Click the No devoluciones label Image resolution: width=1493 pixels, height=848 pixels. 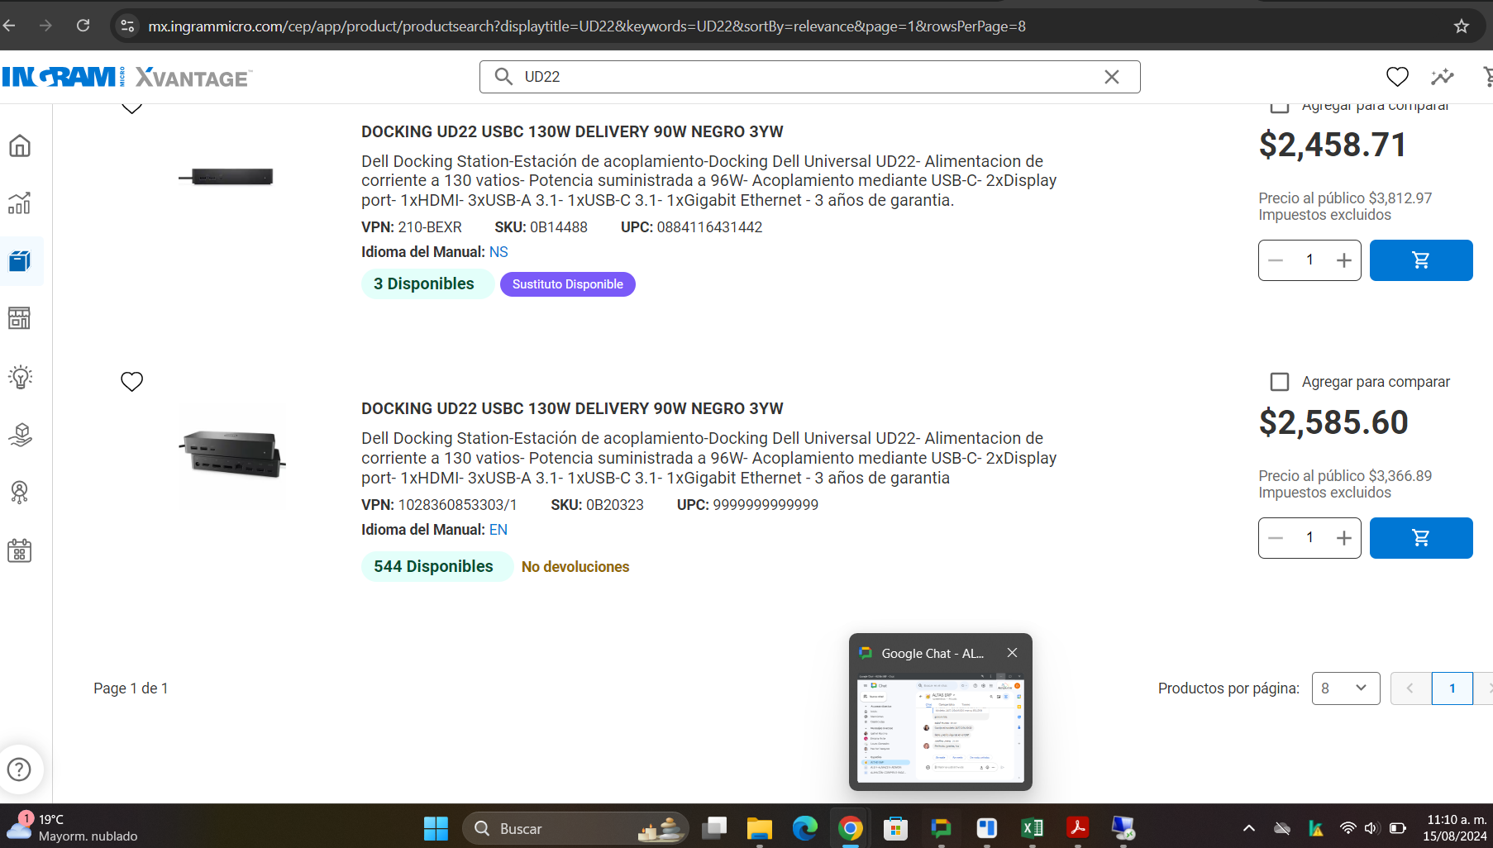(575, 567)
